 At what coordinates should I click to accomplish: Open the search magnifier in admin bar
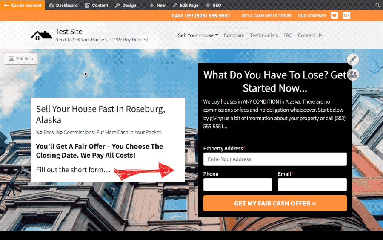click(x=377, y=5)
